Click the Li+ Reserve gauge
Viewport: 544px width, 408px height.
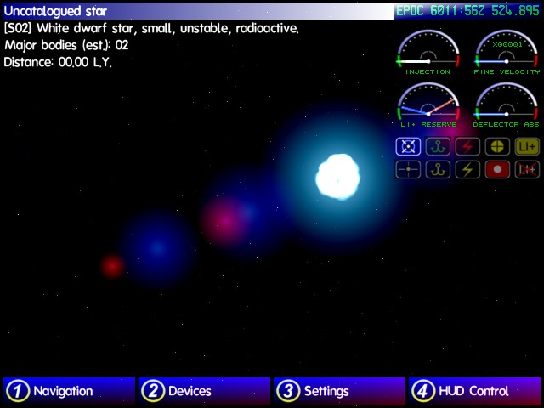(x=428, y=105)
